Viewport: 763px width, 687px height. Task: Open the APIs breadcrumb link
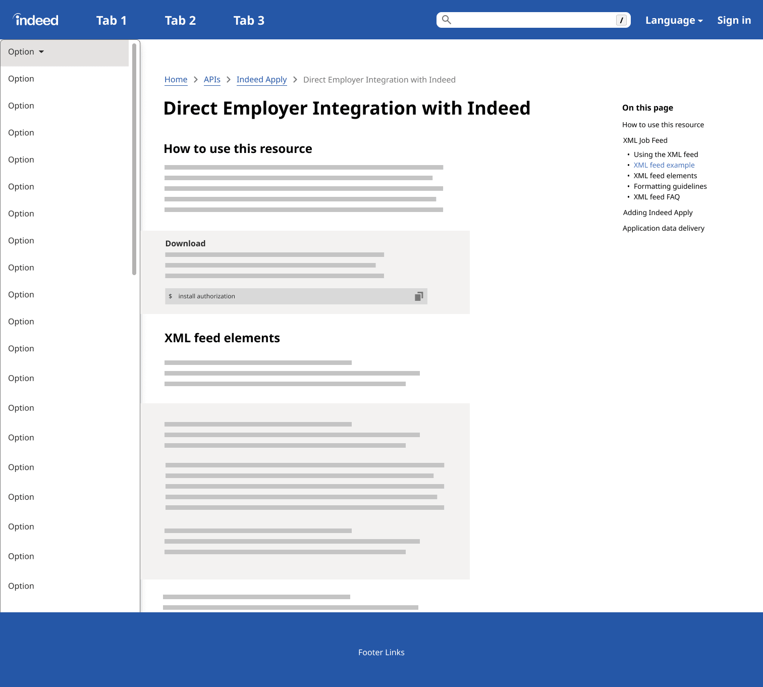tap(212, 80)
